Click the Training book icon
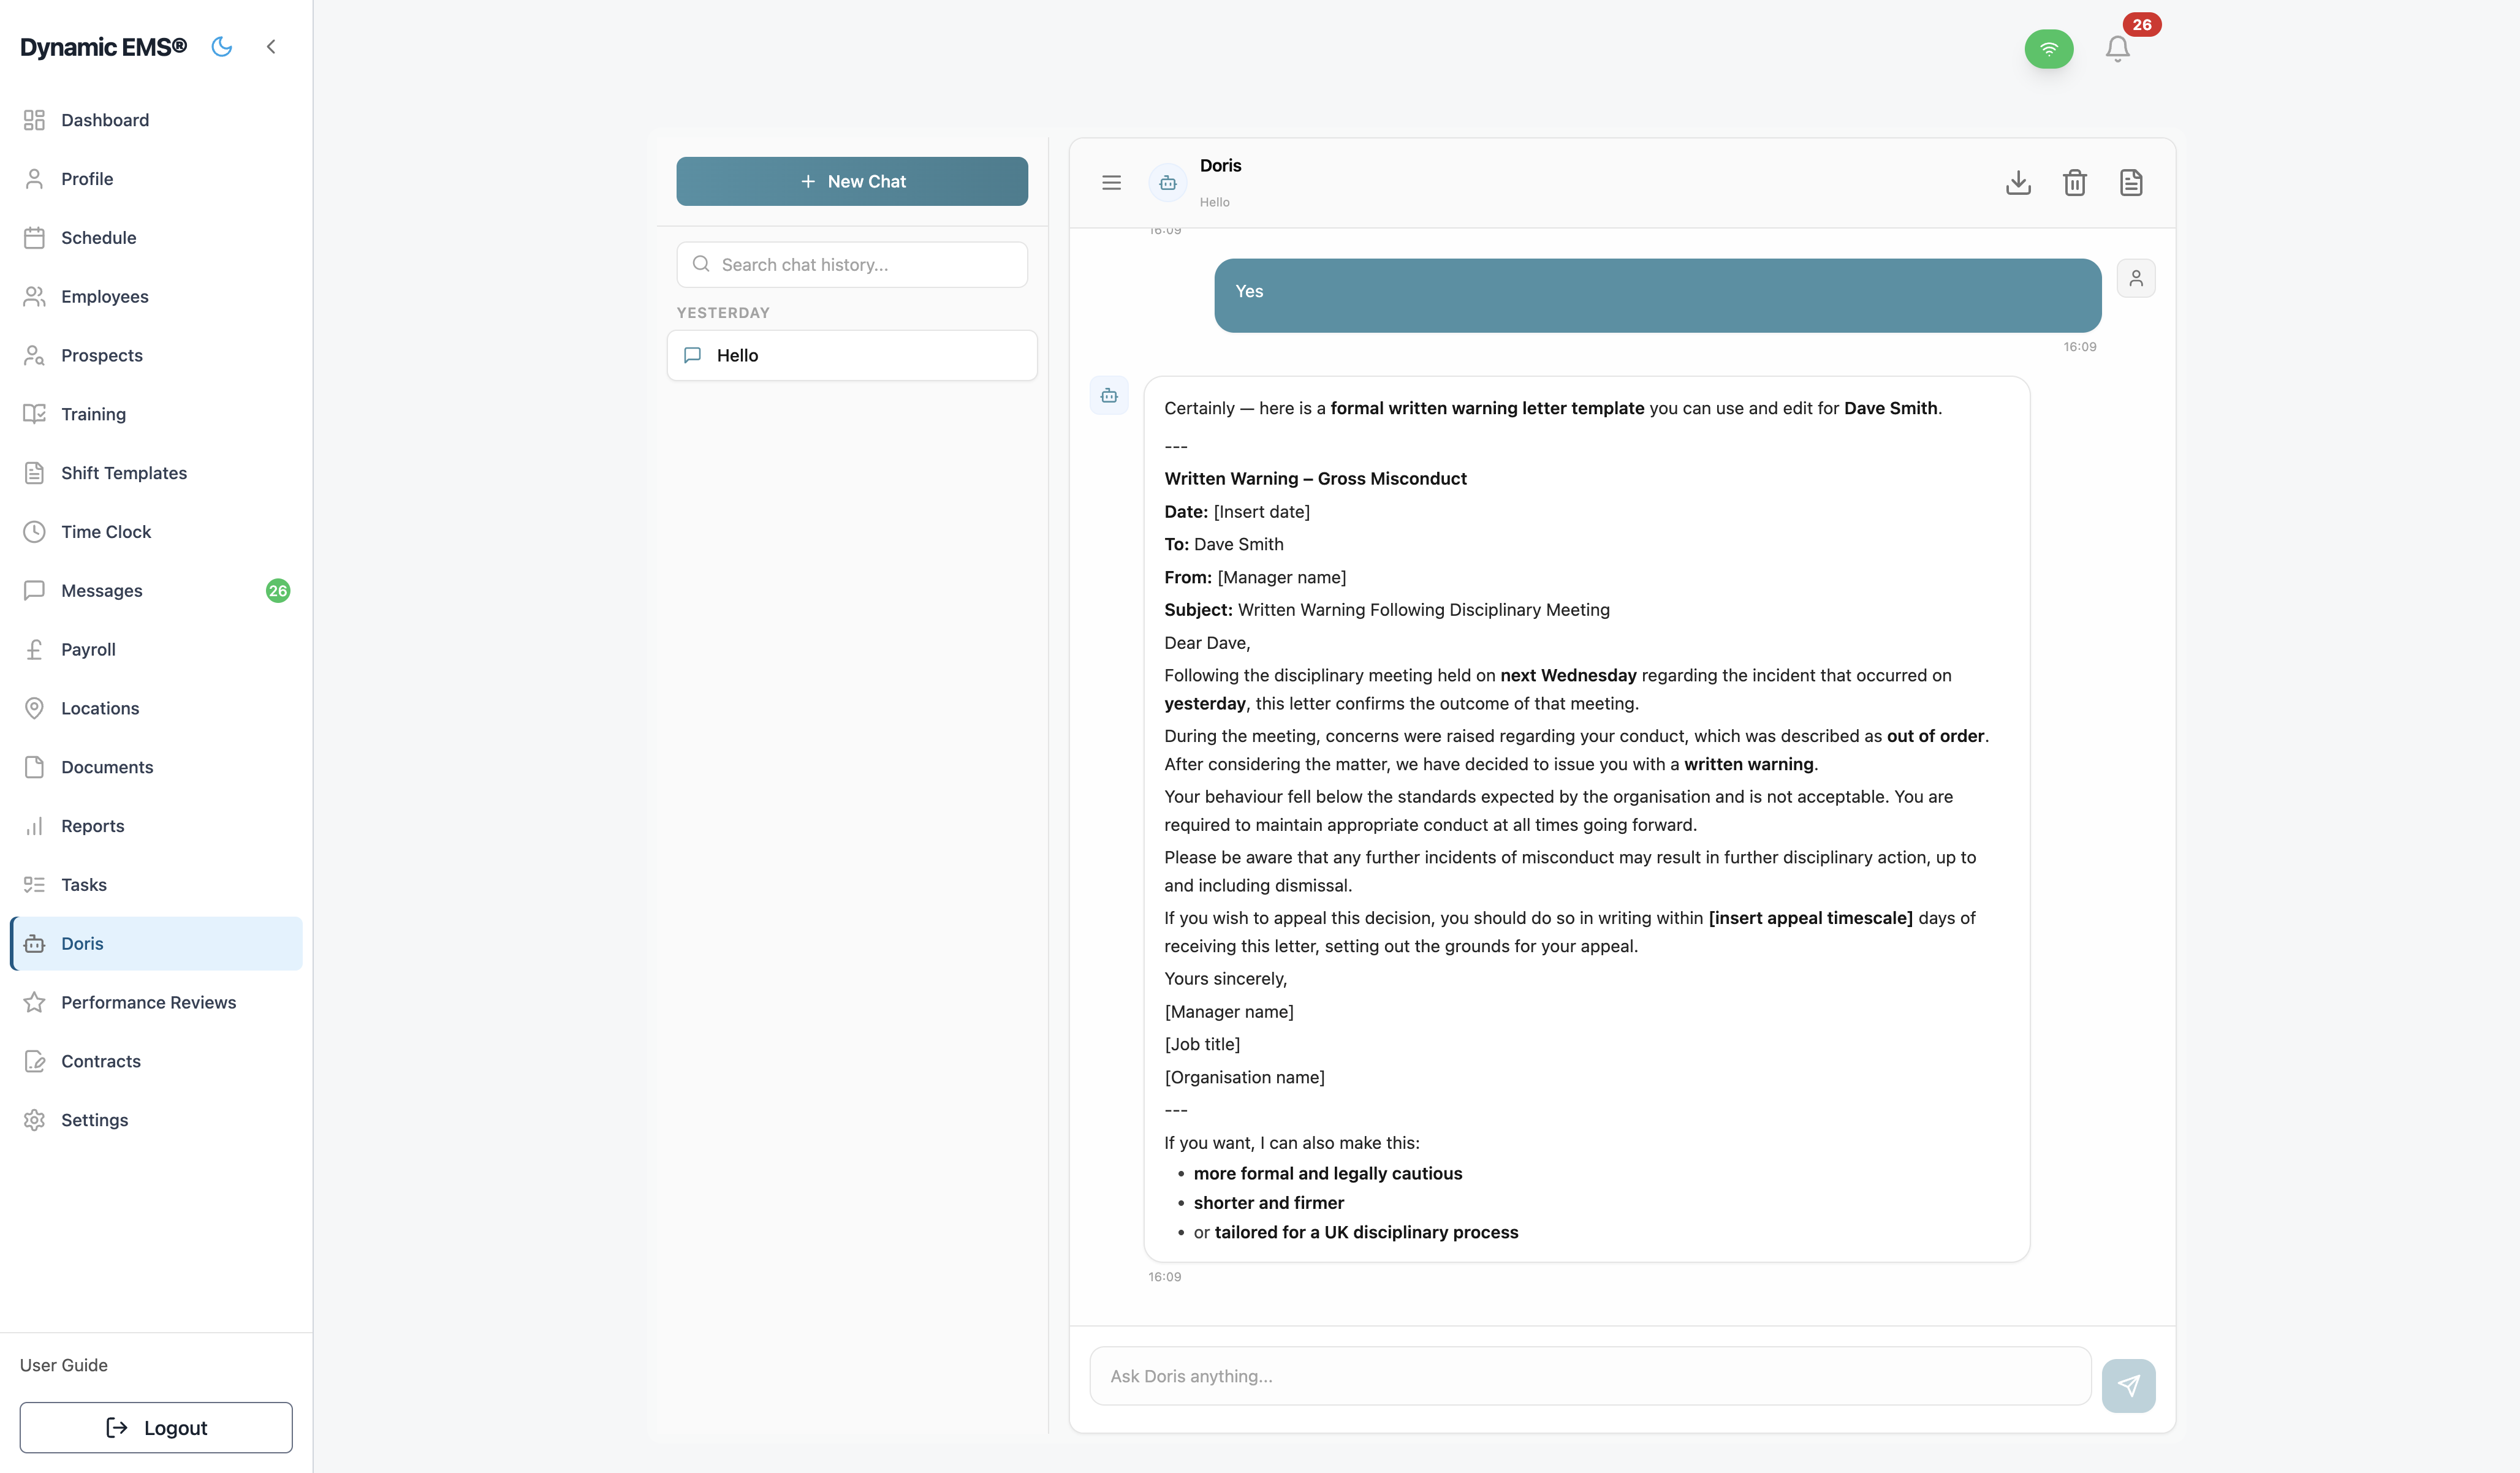 click(34, 414)
